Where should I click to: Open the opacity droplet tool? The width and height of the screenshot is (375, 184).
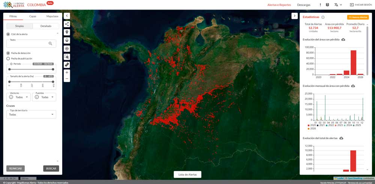coord(67,40)
